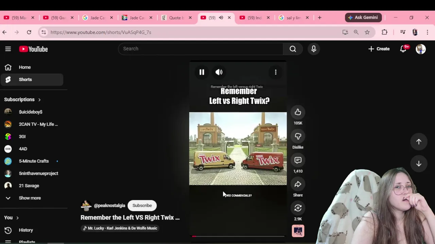Subscribe to @peaknostalgia
This screenshot has width=435, height=244.
point(142,205)
